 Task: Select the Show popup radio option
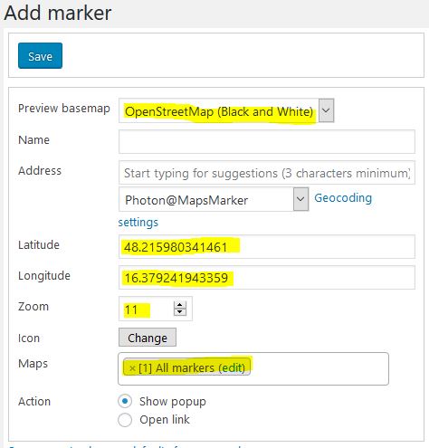pyautogui.click(x=125, y=401)
